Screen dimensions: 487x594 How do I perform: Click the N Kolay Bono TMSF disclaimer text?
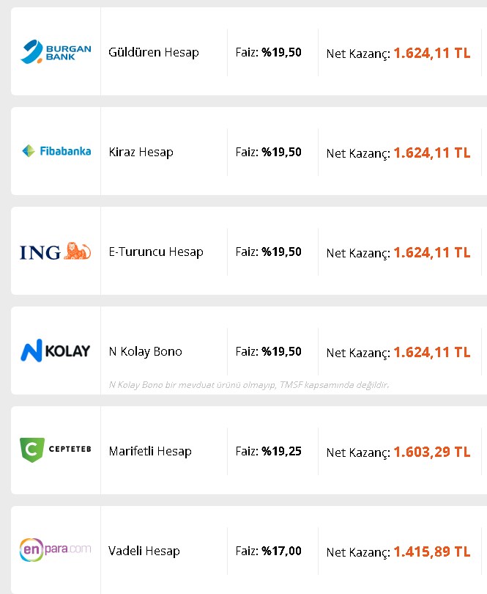[x=248, y=385]
